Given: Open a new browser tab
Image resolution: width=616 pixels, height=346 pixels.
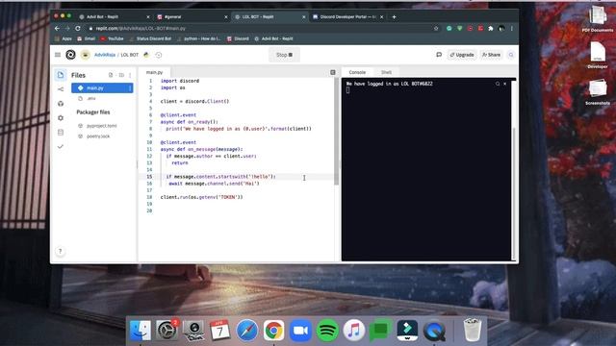Looking at the screenshot, I should tap(394, 17).
